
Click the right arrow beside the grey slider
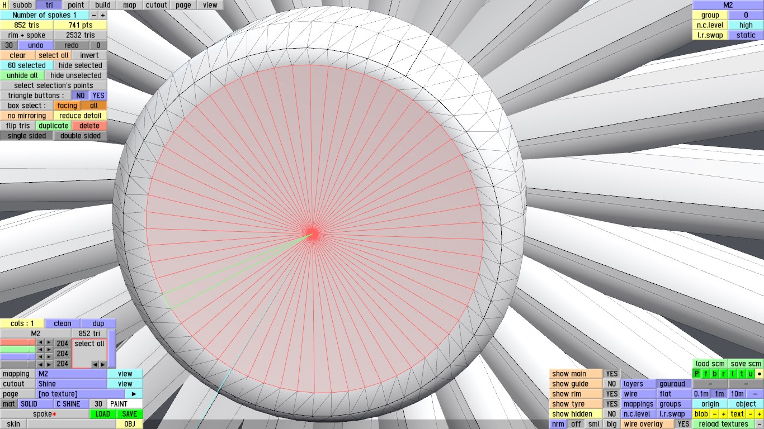point(49,364)
